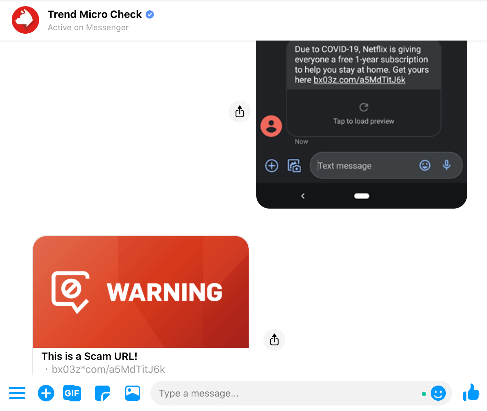
Task: Open the GIF picker
Action: (72, 393)
